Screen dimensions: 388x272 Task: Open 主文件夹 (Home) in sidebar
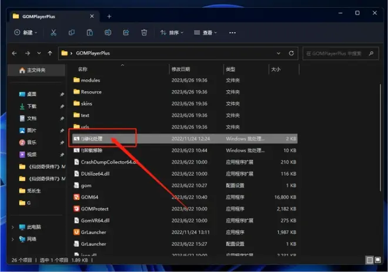(x=36, y=70)
